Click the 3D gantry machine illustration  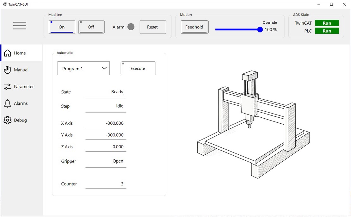253,125
